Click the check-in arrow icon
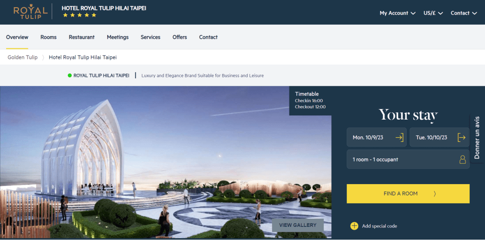 399,137
